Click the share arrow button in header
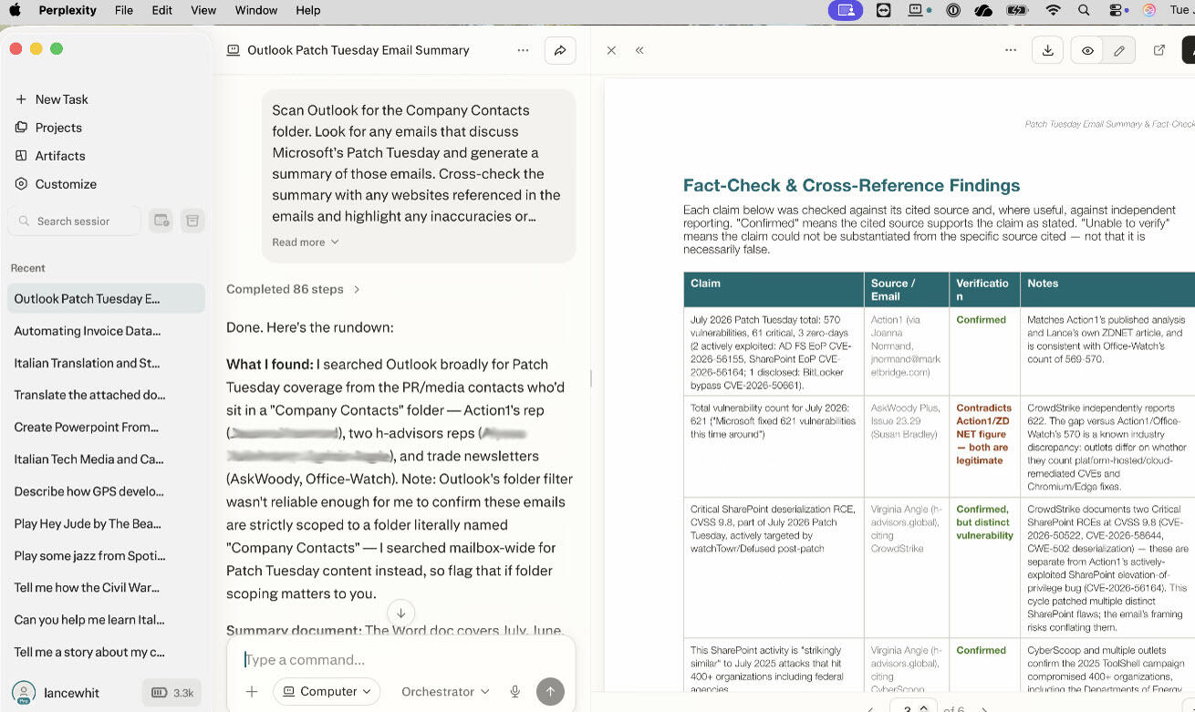The width and height of the screenshot is (1195, 712). [560, 50]
